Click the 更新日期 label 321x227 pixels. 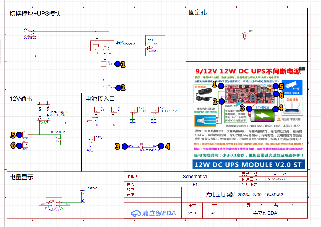(250, 174)
